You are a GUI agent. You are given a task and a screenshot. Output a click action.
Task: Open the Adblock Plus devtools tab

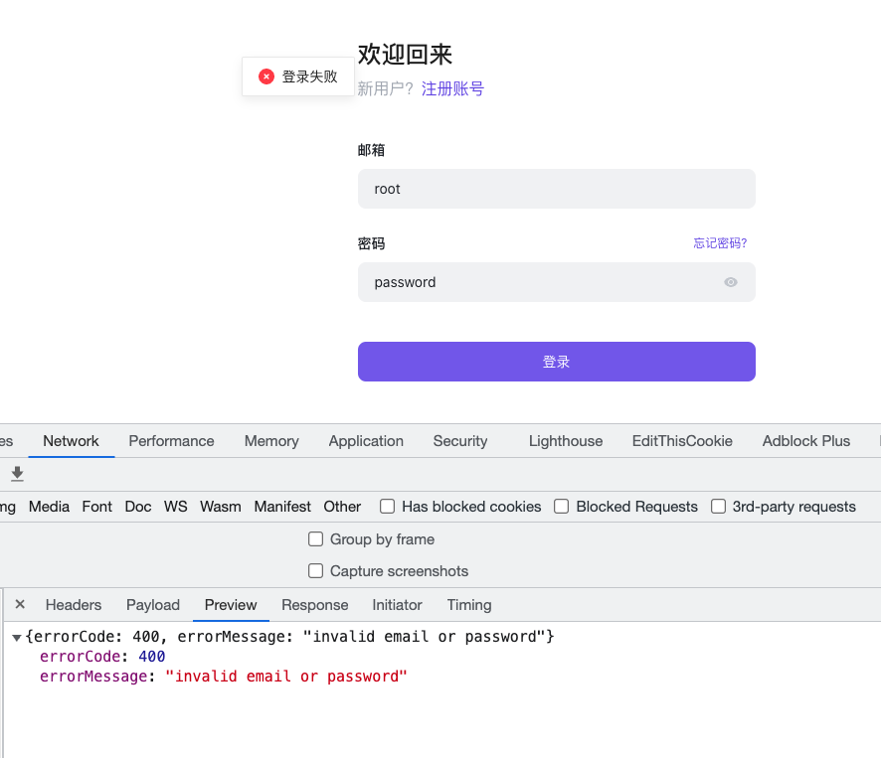click(806, 441)
